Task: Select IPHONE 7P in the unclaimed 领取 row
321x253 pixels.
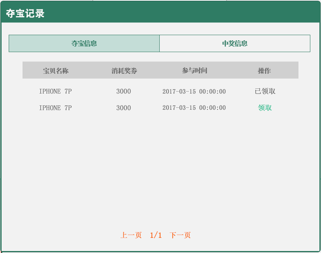Action: 55,108
